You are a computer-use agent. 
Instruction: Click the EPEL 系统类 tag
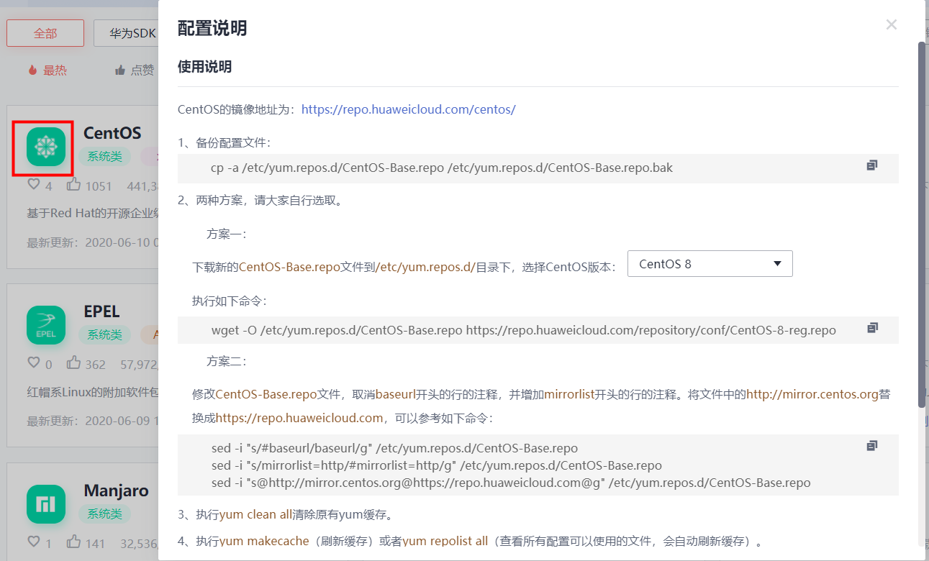click(105, 334)
